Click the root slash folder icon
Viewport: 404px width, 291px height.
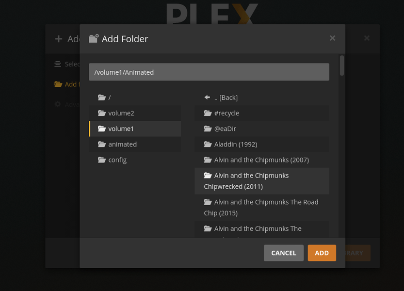point(102,97)
